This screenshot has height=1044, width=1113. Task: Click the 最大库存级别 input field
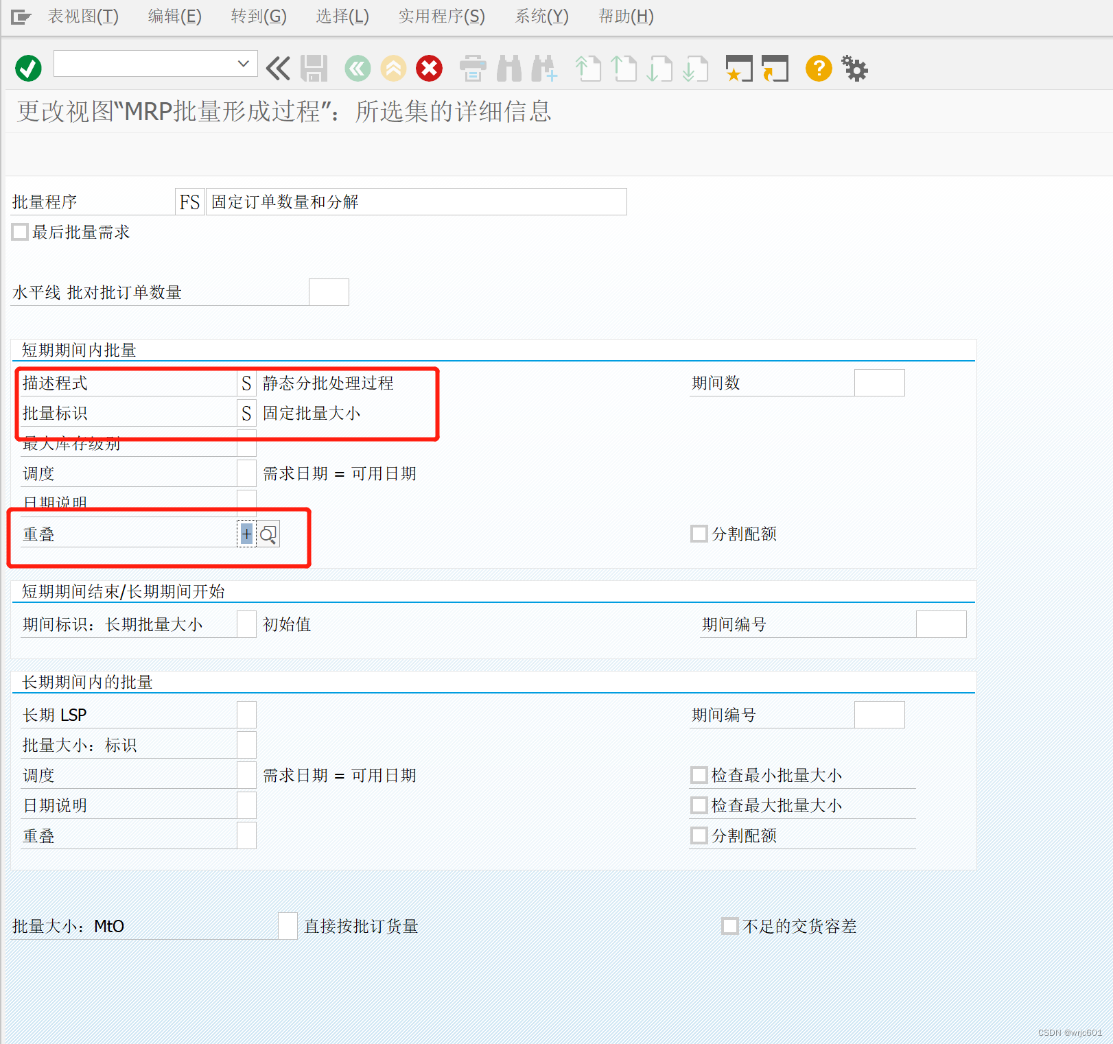pyautogui.click(x=246, y=443)
